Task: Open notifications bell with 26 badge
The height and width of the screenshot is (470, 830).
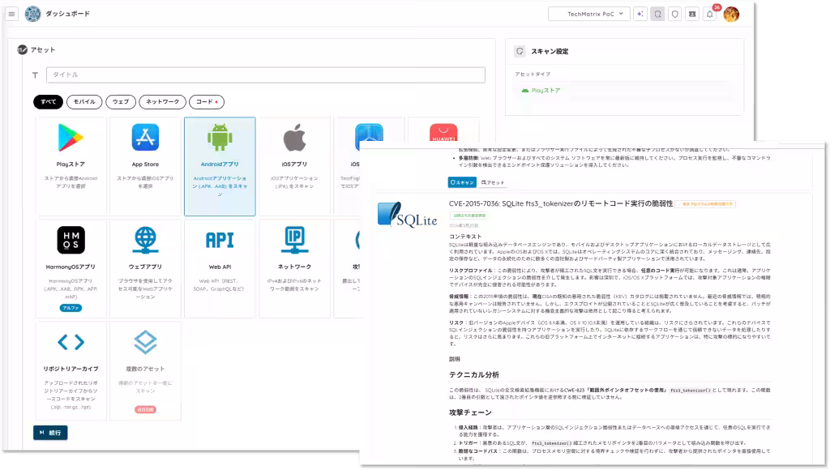Action: coord(710,14)
